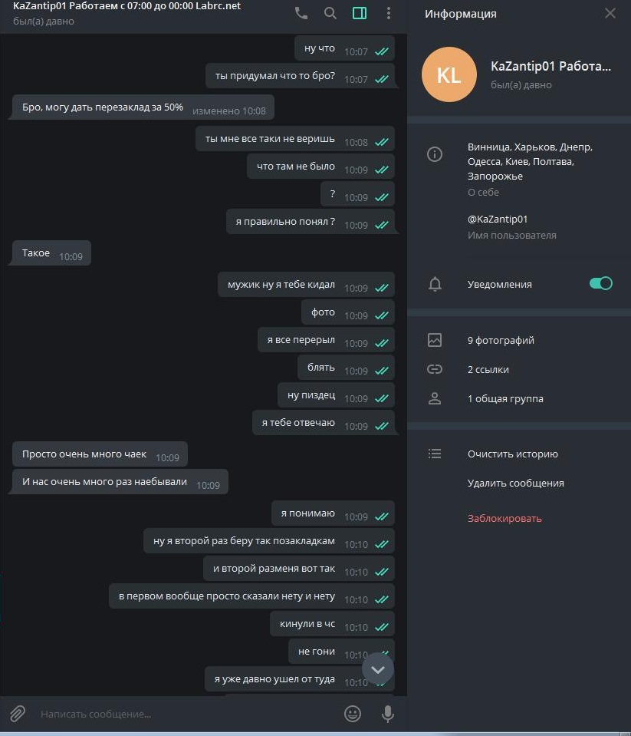This screenshot has height=736, width=631.
Task: Click Очистить историю
Action: pyautogui.click(x=512, y=454)
